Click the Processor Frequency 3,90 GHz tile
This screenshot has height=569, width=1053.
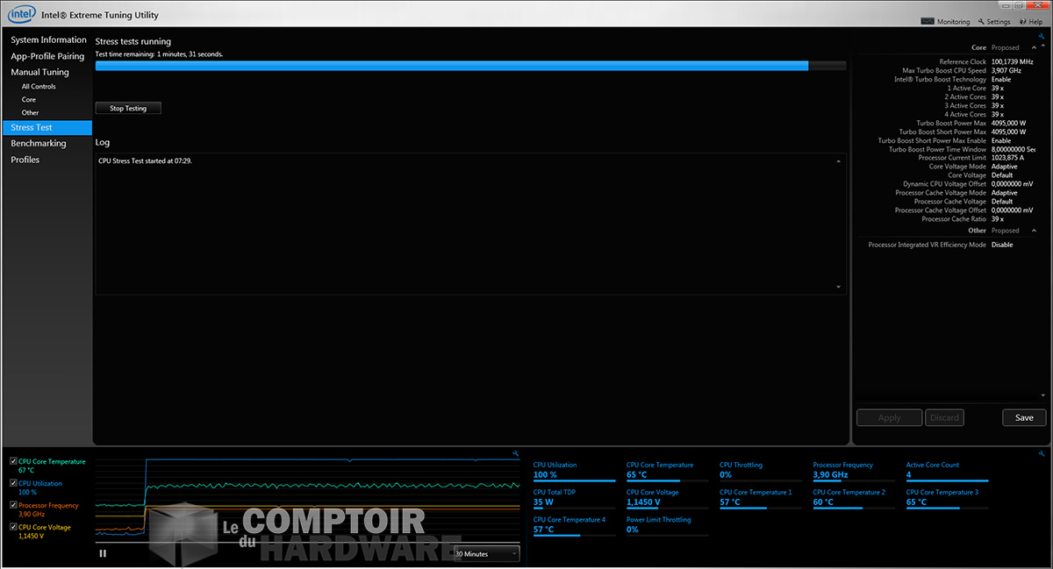[x=855, y=471]
